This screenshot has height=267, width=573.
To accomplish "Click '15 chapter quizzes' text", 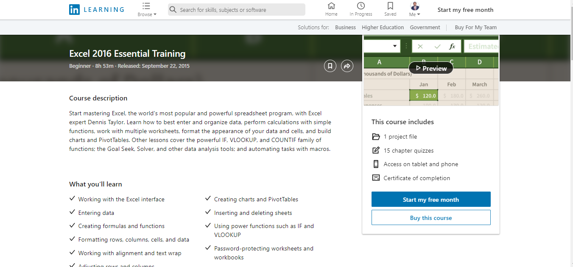I will click(408, 150).
